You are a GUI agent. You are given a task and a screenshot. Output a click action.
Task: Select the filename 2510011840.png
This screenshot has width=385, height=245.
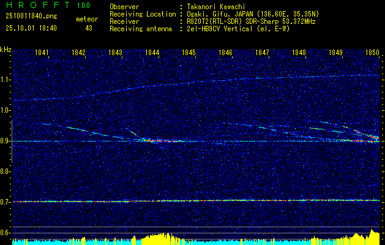point(31,17)
